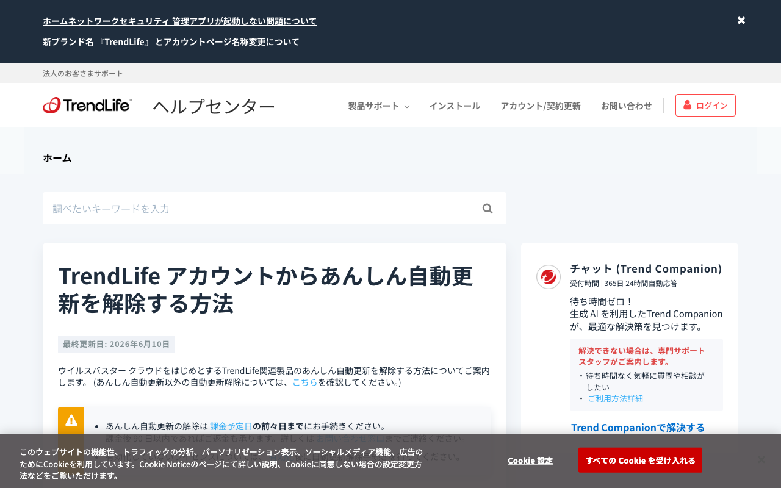Screen dimensions: 781x488
Task: Click the orange warning triangle icon
Action: click(x=71, y=420)
